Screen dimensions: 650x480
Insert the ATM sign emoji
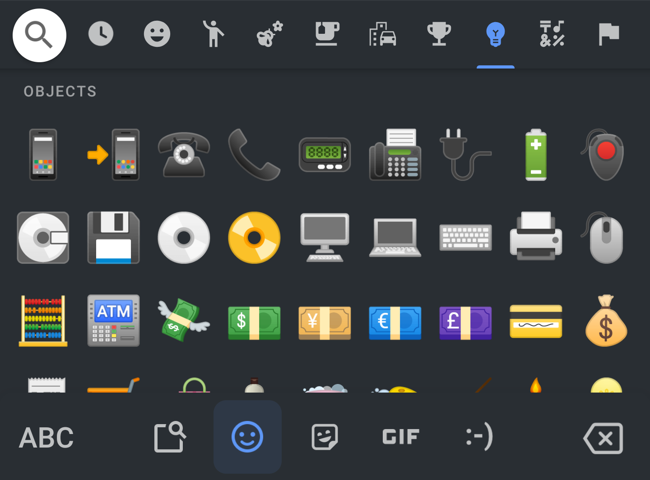pos(113,321)
